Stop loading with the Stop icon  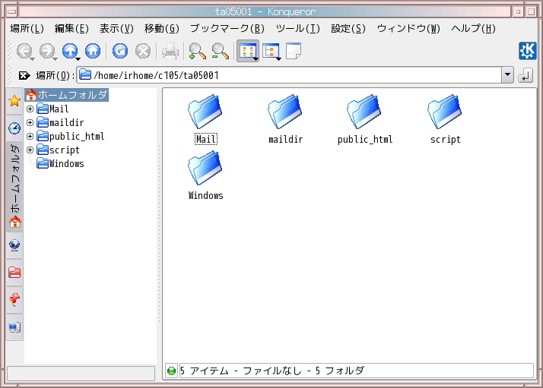[143, 51]
